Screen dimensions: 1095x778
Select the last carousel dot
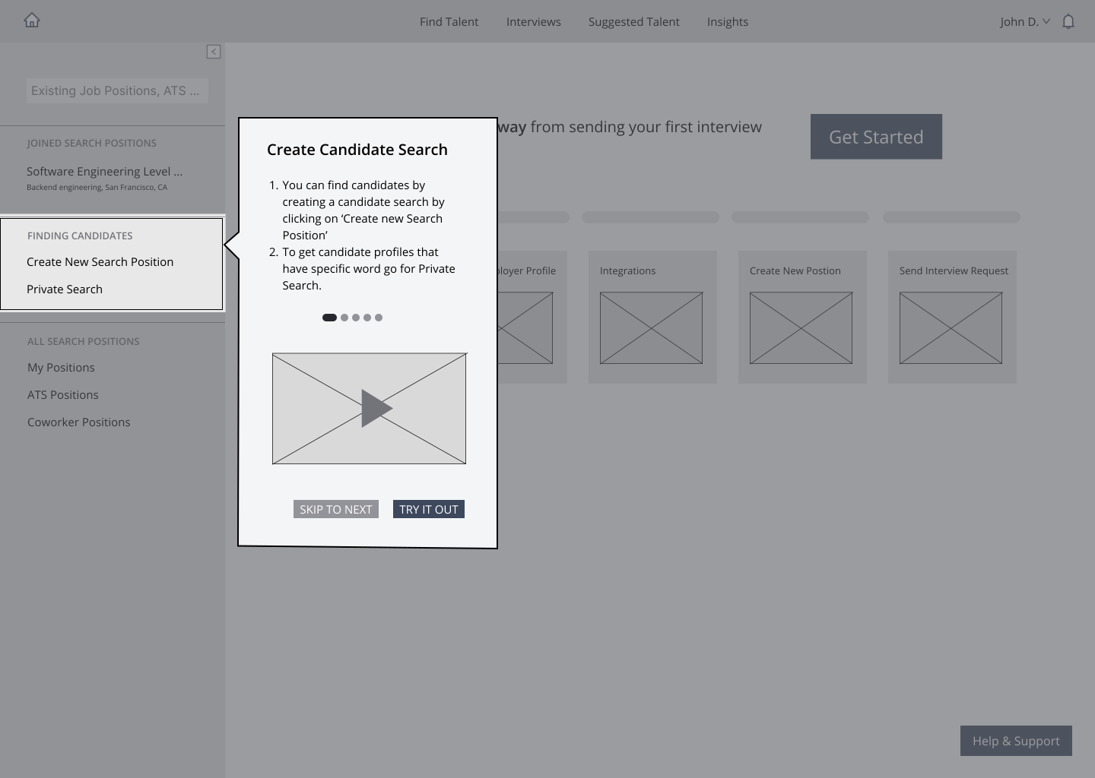point(379,318)
